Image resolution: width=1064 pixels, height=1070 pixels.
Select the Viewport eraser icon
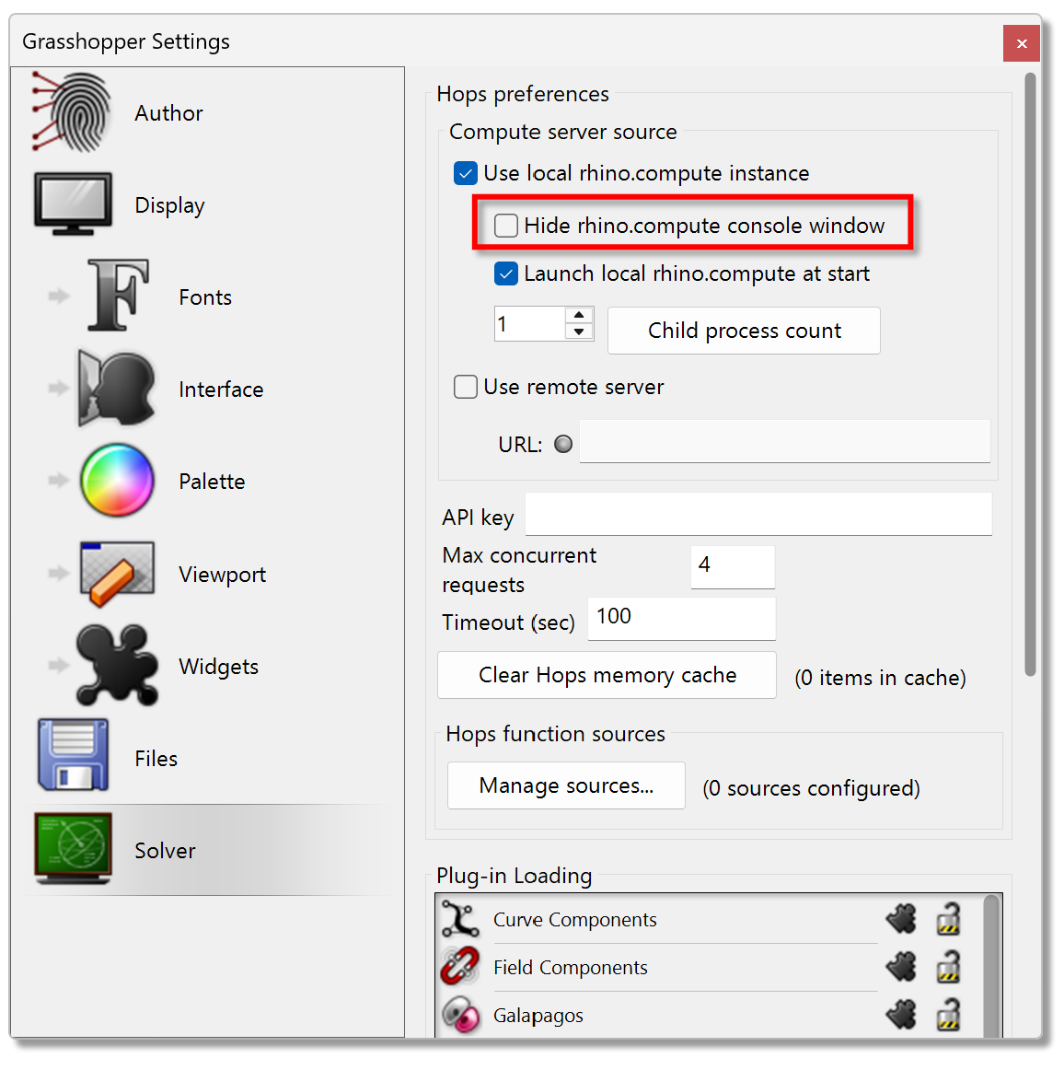click(x=117, y=573)
